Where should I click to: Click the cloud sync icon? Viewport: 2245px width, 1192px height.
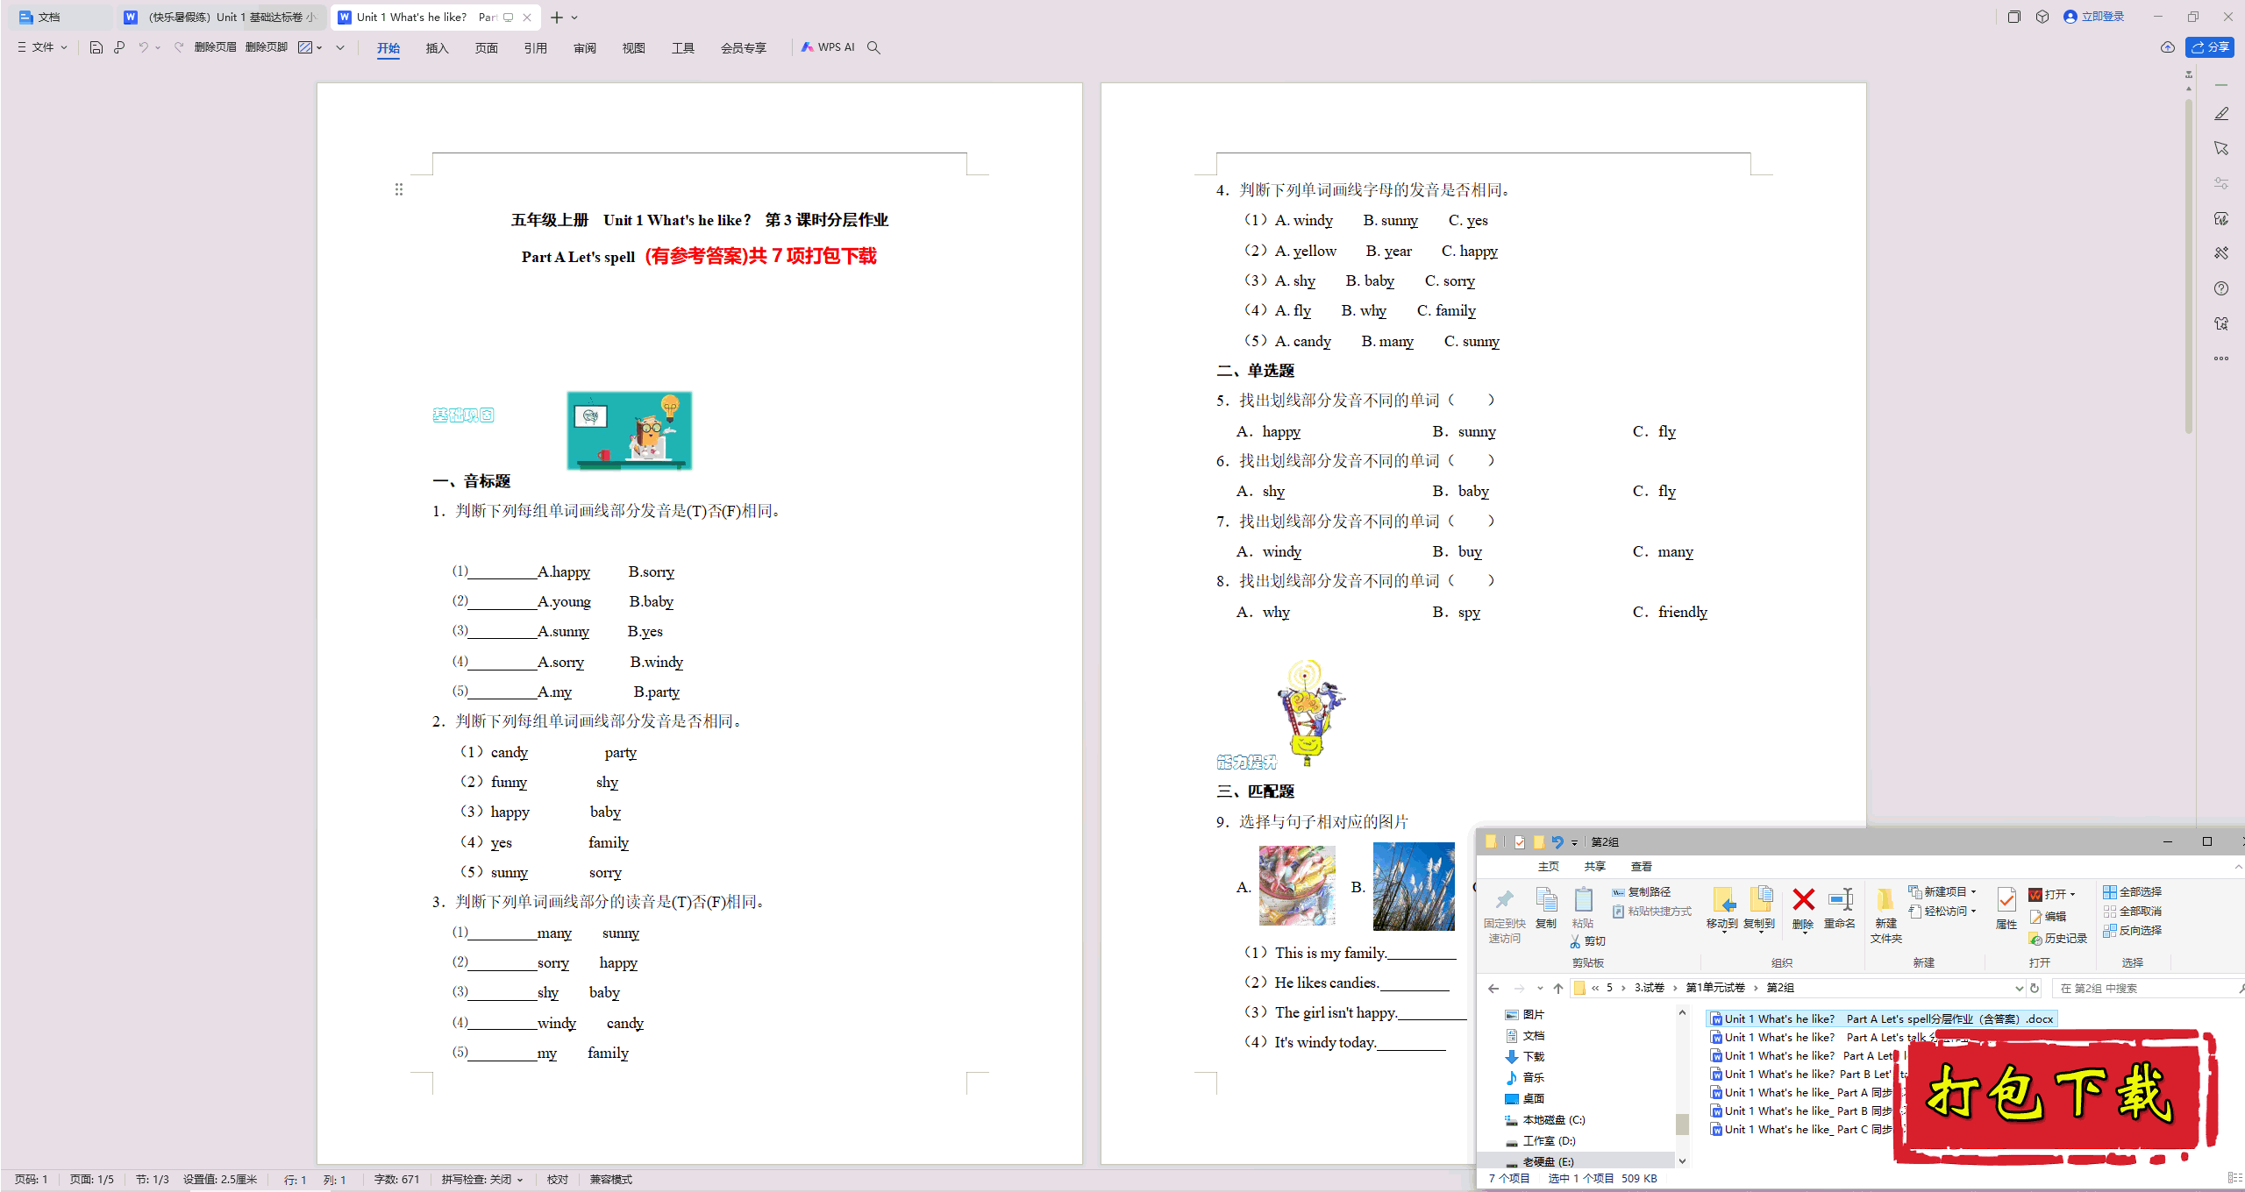click(2167, 47)
